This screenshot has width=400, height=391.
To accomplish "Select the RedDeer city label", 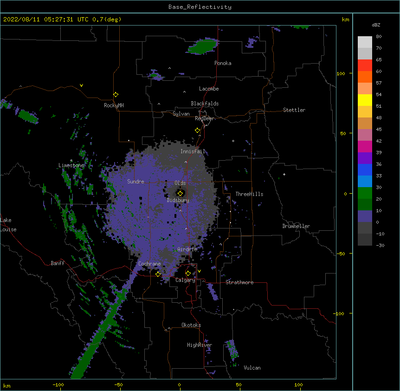I will pyautogui.click(x=204, y=118).
